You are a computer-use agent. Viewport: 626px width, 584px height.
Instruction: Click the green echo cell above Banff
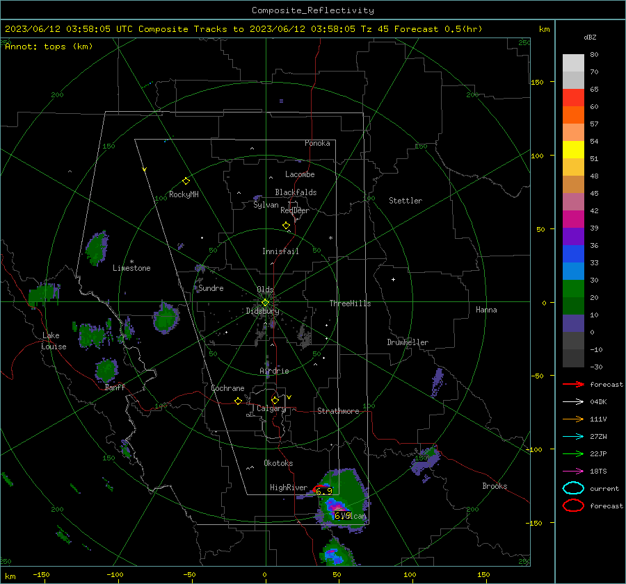(106, 370)
